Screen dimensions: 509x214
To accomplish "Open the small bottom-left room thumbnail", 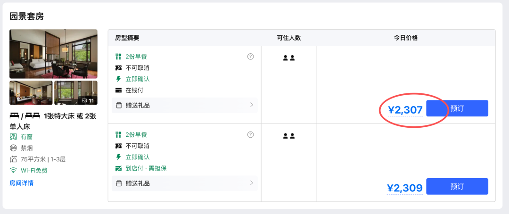I will coord(31,93).
